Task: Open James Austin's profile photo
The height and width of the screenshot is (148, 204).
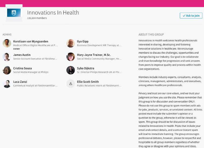Action: (x=7, y=57)
